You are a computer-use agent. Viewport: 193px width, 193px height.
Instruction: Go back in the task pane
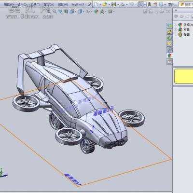coord(176,16)
